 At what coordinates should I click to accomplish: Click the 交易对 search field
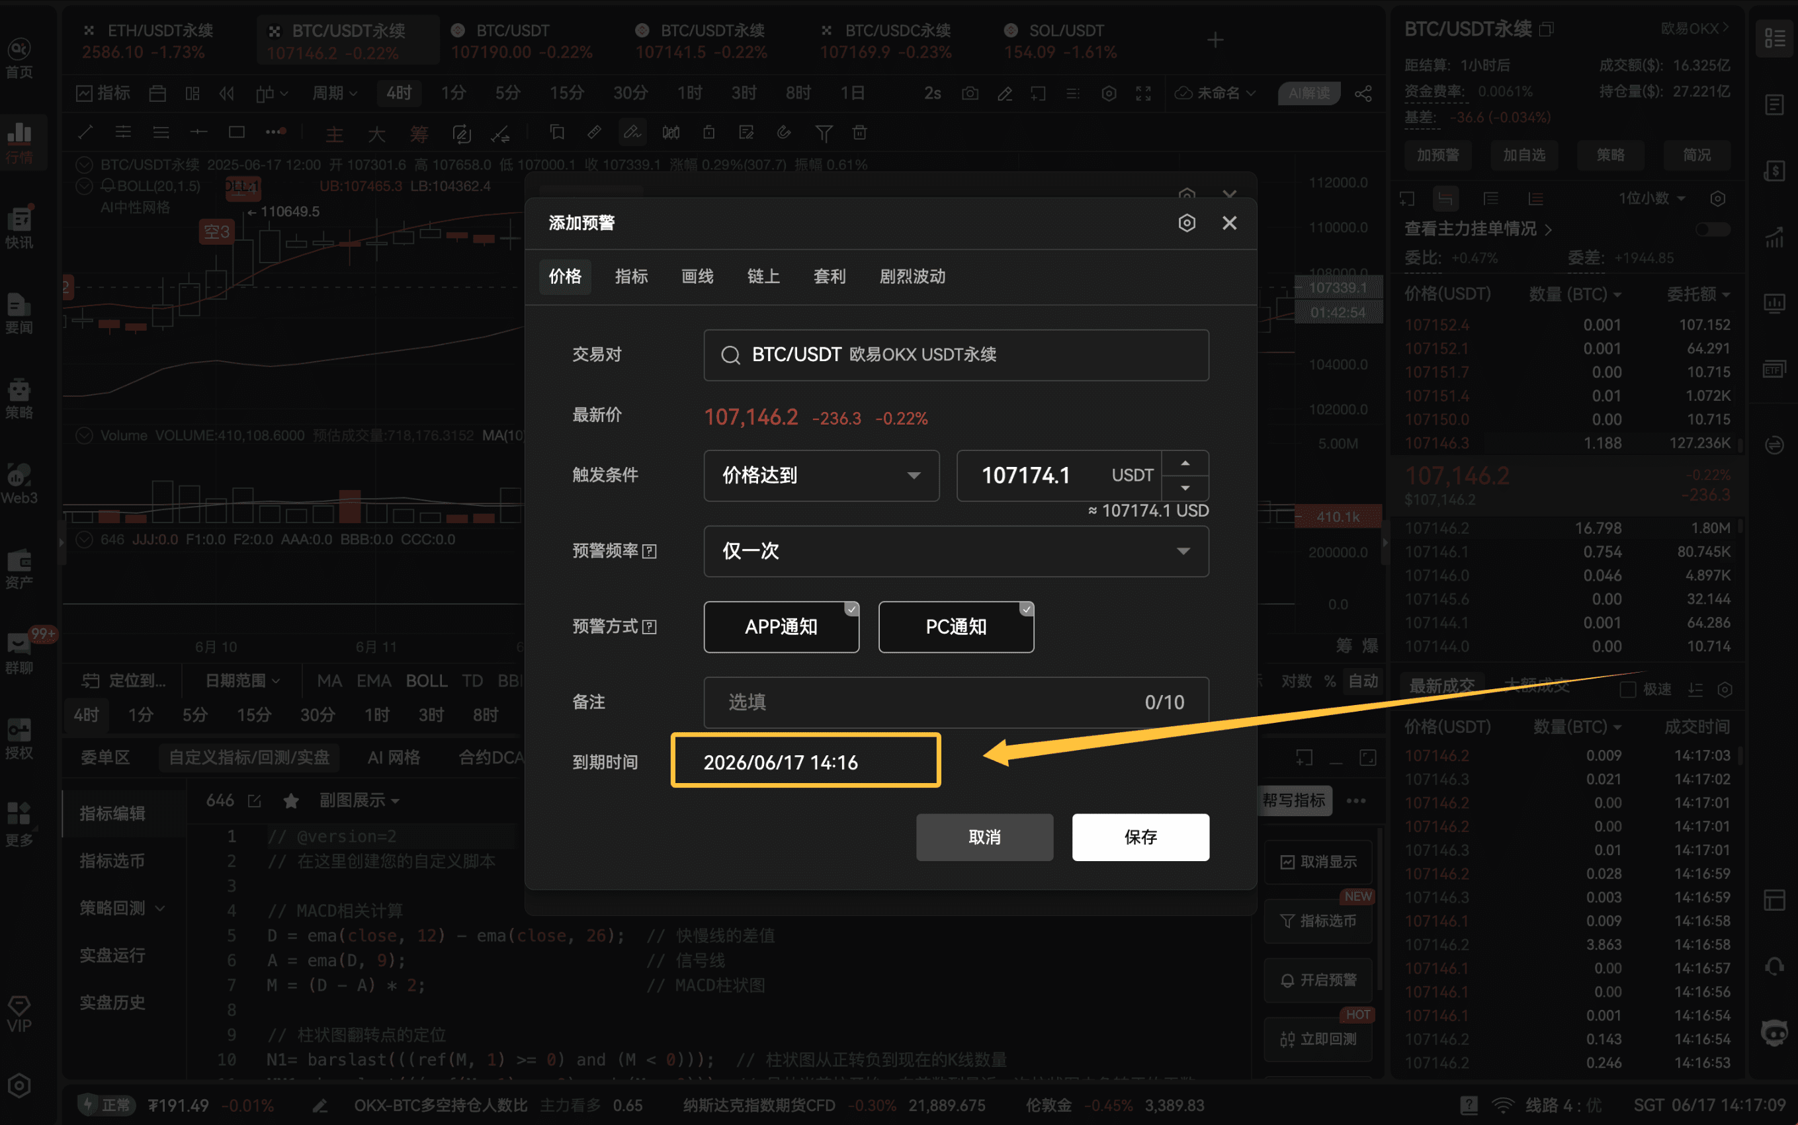click(x=957, y=355)
